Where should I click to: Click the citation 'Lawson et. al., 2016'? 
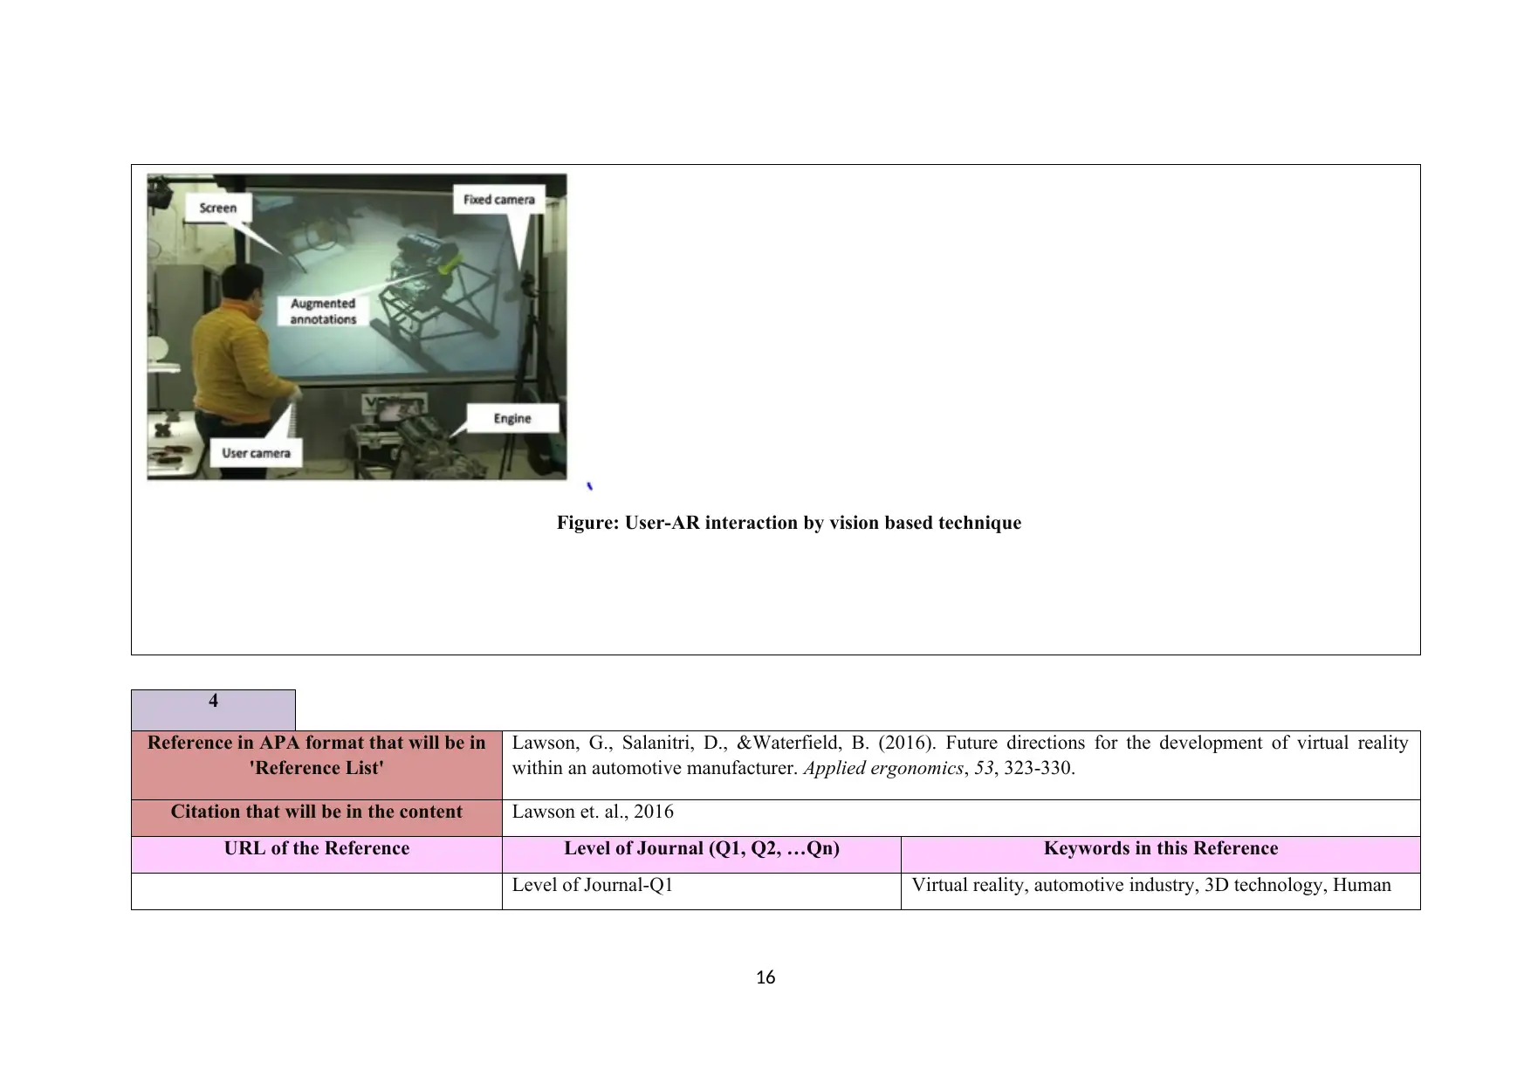click(593, 812)
